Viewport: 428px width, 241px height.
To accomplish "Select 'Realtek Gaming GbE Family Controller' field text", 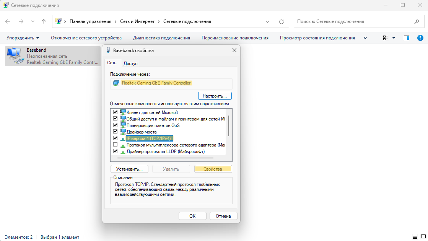I will 156,83.
